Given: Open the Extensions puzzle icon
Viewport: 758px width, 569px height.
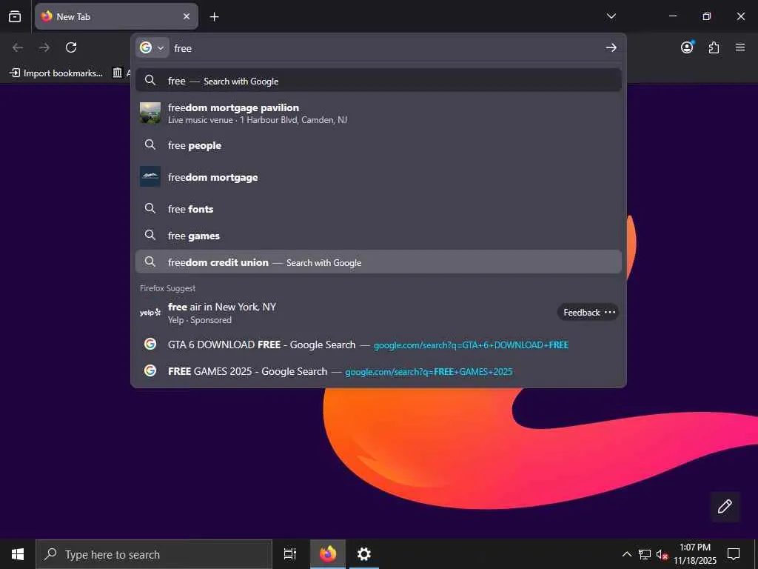Looking at the screenshot, I should pos(714,47).
